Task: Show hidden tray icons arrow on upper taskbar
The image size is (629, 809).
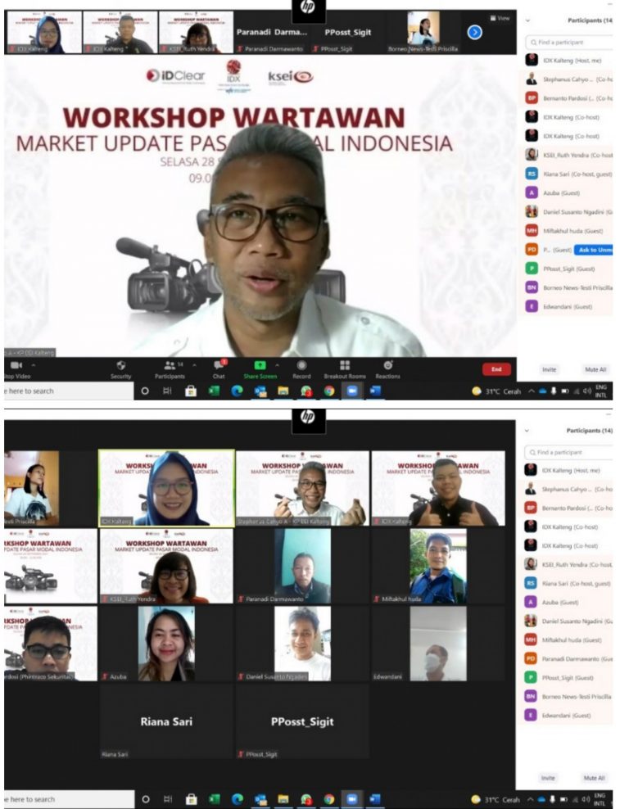Action: (531, 391)
